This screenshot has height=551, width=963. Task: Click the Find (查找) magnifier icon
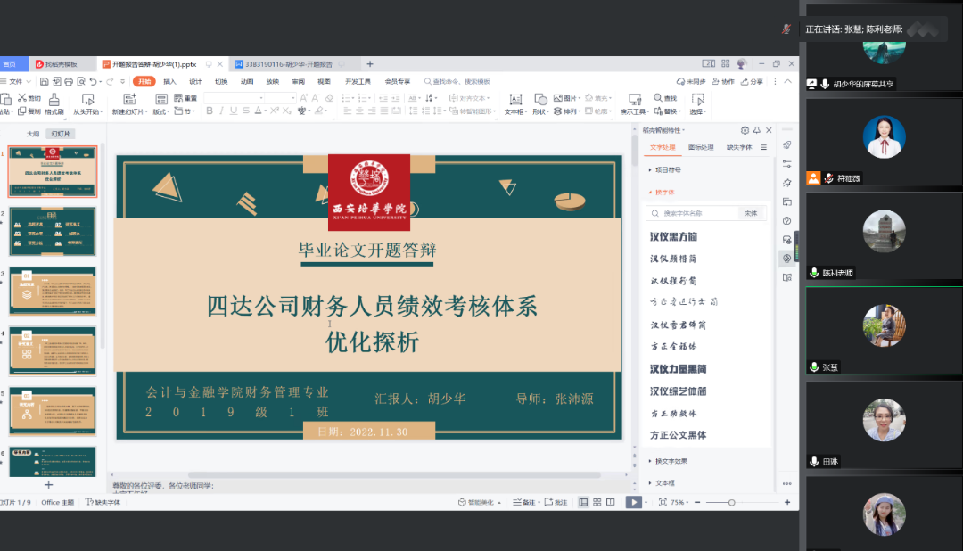tap(658, 98)
